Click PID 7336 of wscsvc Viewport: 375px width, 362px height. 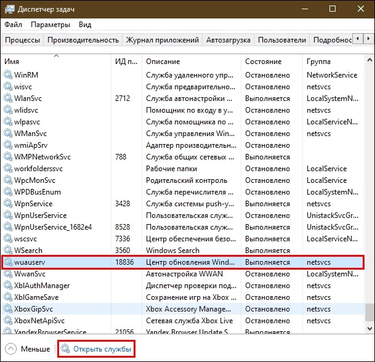[x=123, y=239]
